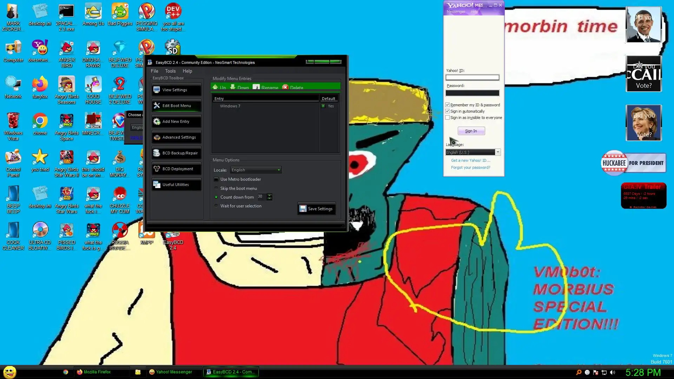Click Forgot your password link
This screenshot has height=379, width=674.
point(470,167)
